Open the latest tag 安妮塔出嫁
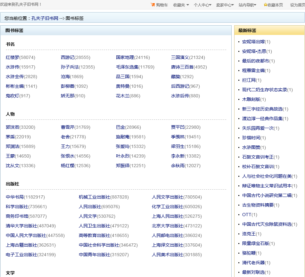The width and height of the screenshot is (305, 277). click(x=253, y=42)
